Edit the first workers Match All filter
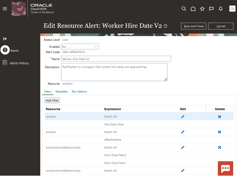Screen dimensions: 237x177 pyautogui.click(x=183, y=116)
